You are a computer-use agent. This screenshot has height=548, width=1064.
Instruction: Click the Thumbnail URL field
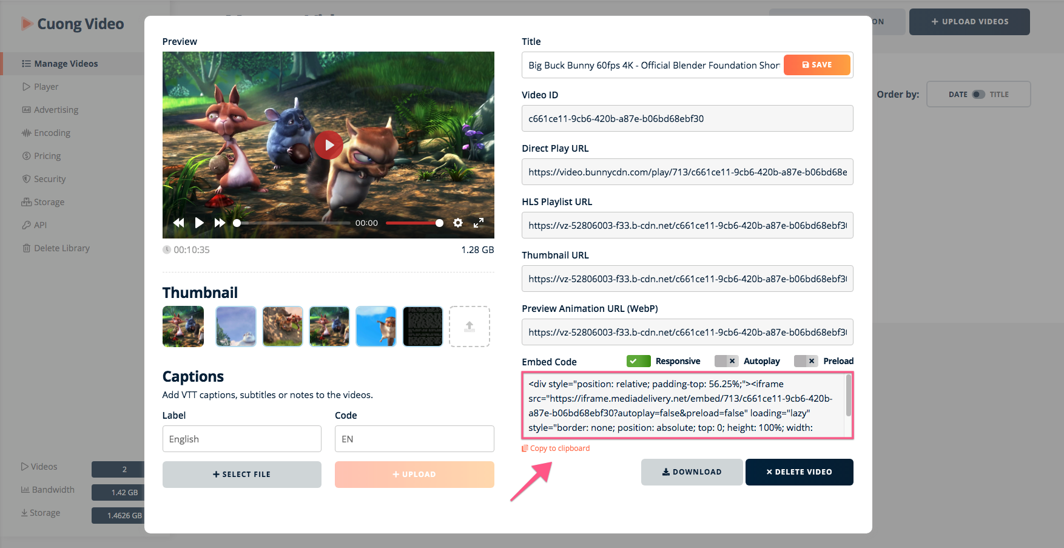click(x=687, y=279)
